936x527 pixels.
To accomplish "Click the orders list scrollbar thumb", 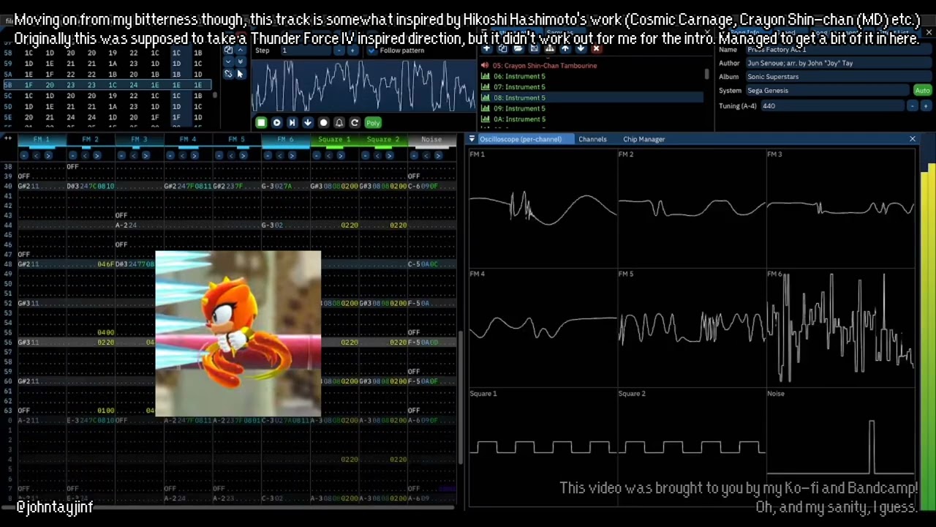I will tap(215, 94).
